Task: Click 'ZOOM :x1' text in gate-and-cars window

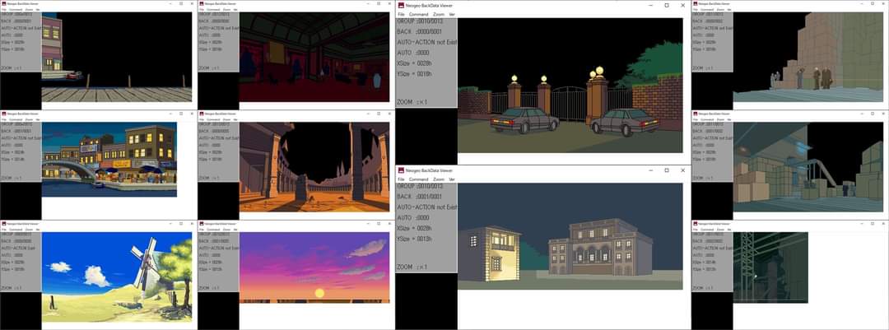Action: point(412,102)
